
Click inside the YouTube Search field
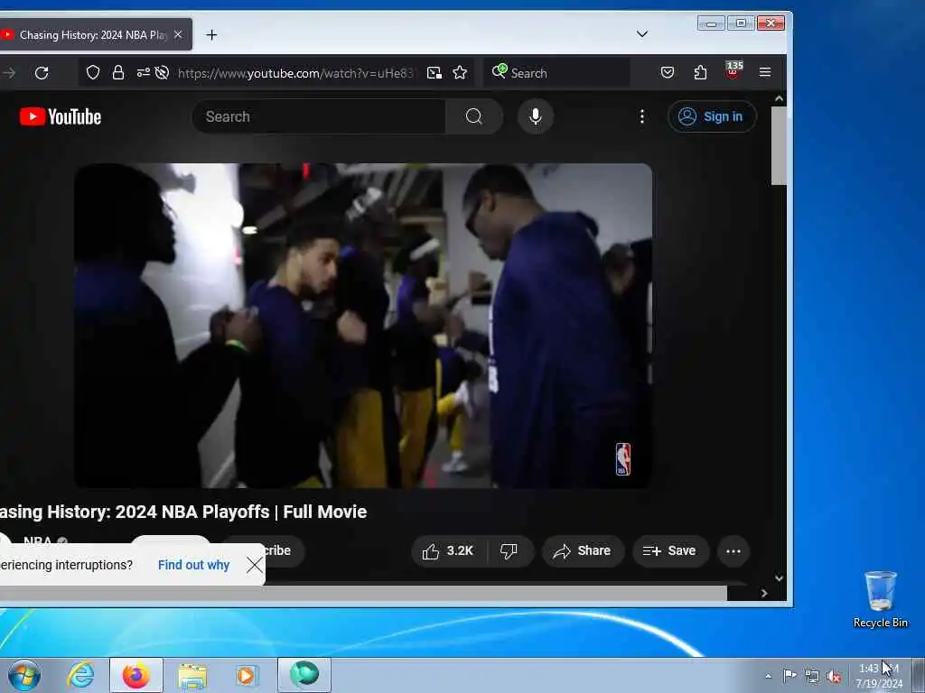click(319, 116)
